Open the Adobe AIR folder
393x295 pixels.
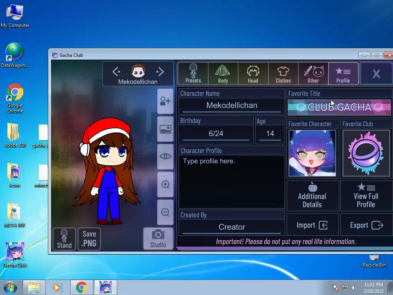coord(15,135)
